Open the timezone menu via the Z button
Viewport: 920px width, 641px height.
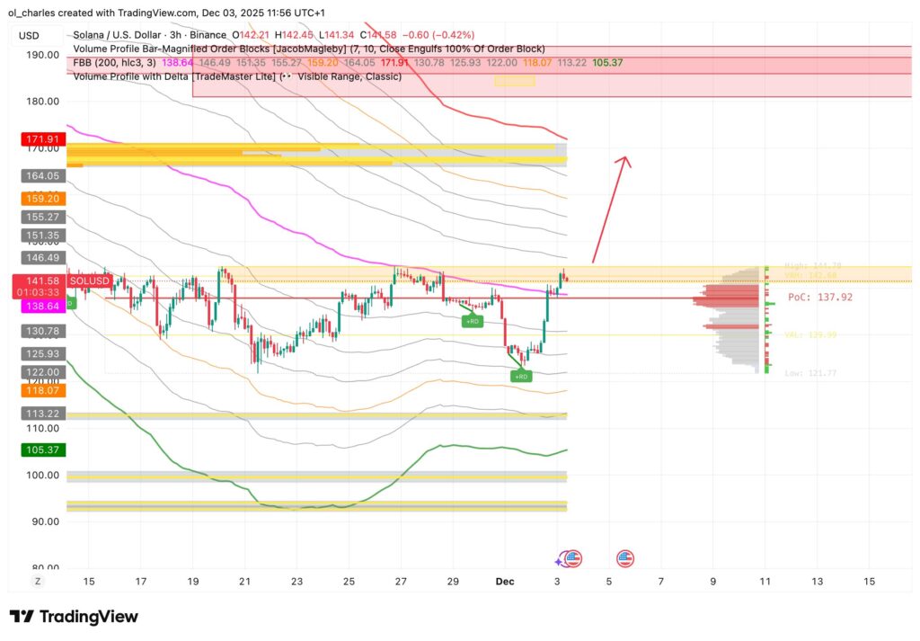[x=38, y=582]
